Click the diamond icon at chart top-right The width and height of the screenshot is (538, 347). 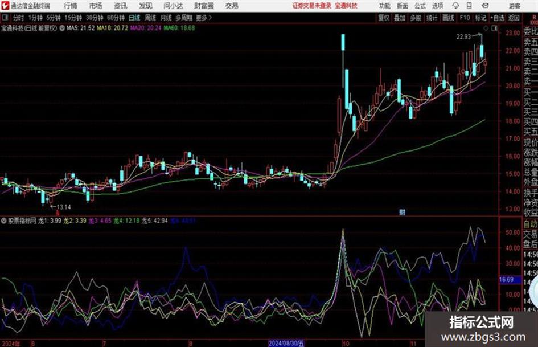[486, 28]
